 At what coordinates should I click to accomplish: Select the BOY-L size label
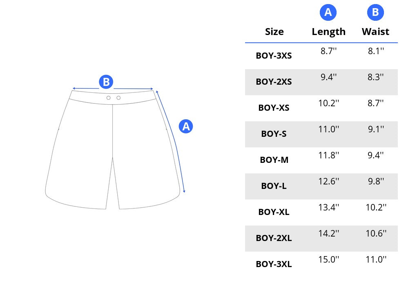[274, 186]
